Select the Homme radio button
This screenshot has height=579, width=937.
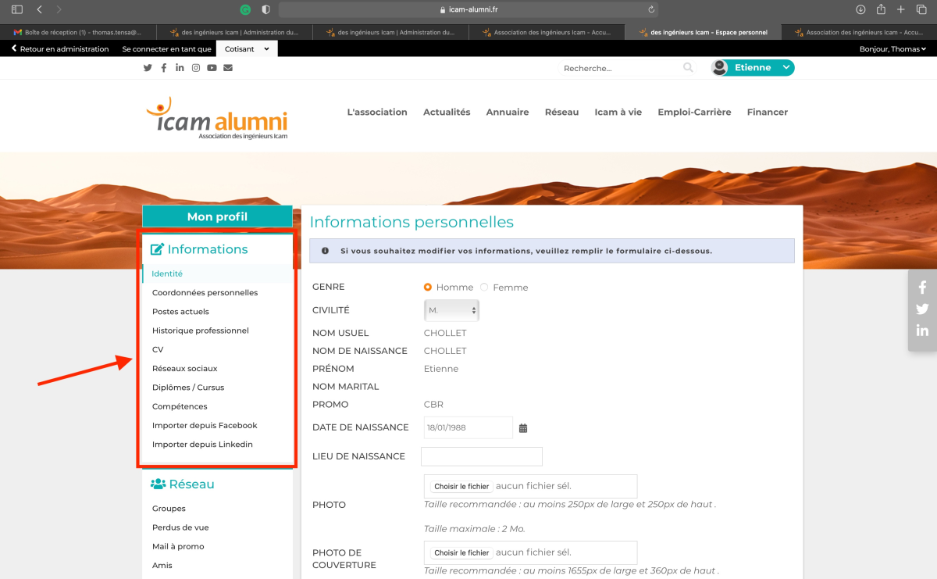(428, 288)
